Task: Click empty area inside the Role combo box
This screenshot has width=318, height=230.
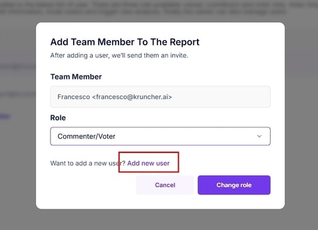Action: [185, 136]
